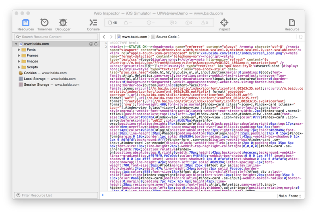Select the Images folder row
Screen dimensions: 317x214
56,61
